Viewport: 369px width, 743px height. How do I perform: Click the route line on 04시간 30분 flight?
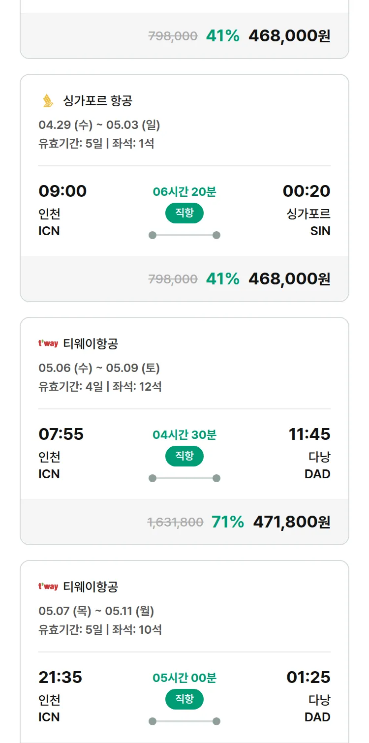[x=184, y=478]
